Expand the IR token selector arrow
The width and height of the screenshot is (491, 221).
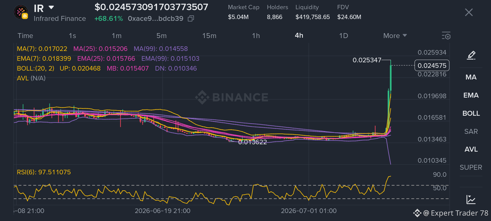(51, 7)
